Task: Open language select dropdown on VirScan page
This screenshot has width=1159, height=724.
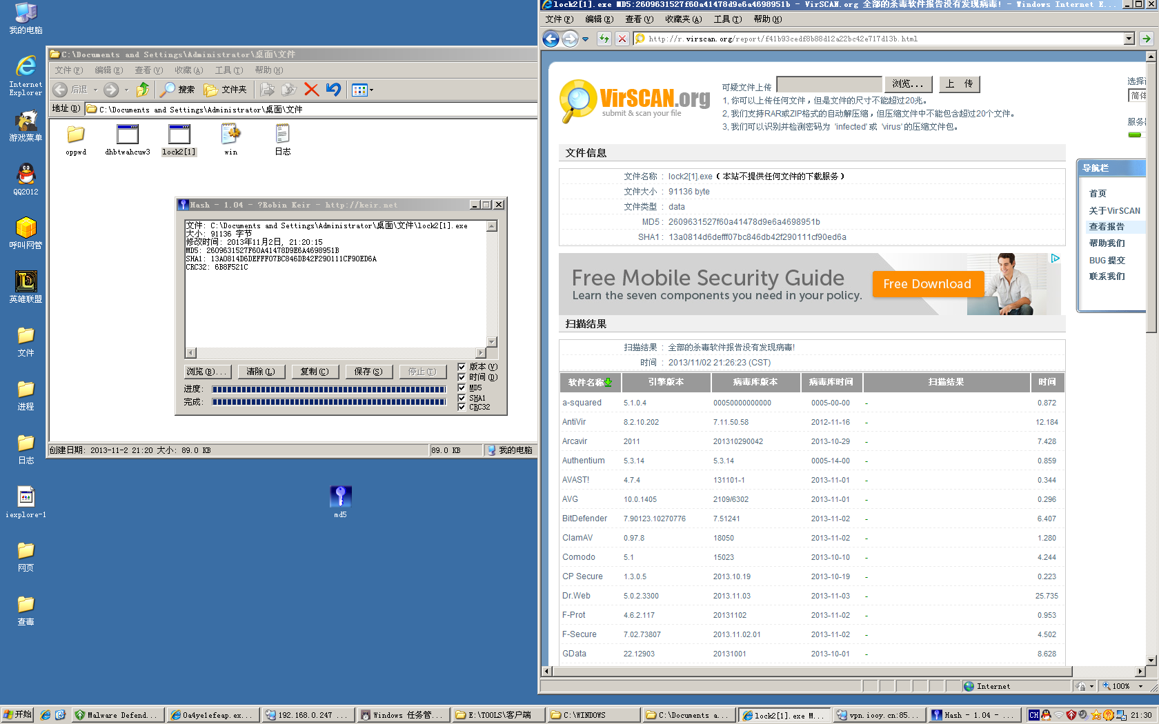Action: pyautogui.click(x=1136, y=95)
